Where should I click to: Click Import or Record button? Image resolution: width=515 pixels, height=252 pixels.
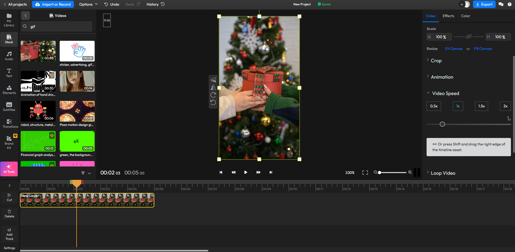(x=53, y=4)
